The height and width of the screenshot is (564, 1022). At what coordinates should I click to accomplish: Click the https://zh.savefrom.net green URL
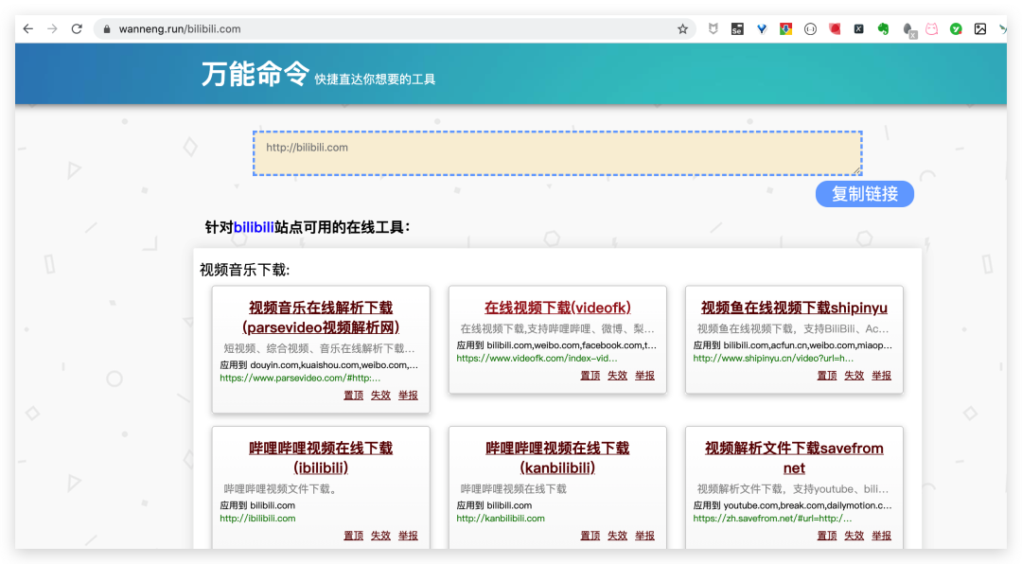pos(772,519)
